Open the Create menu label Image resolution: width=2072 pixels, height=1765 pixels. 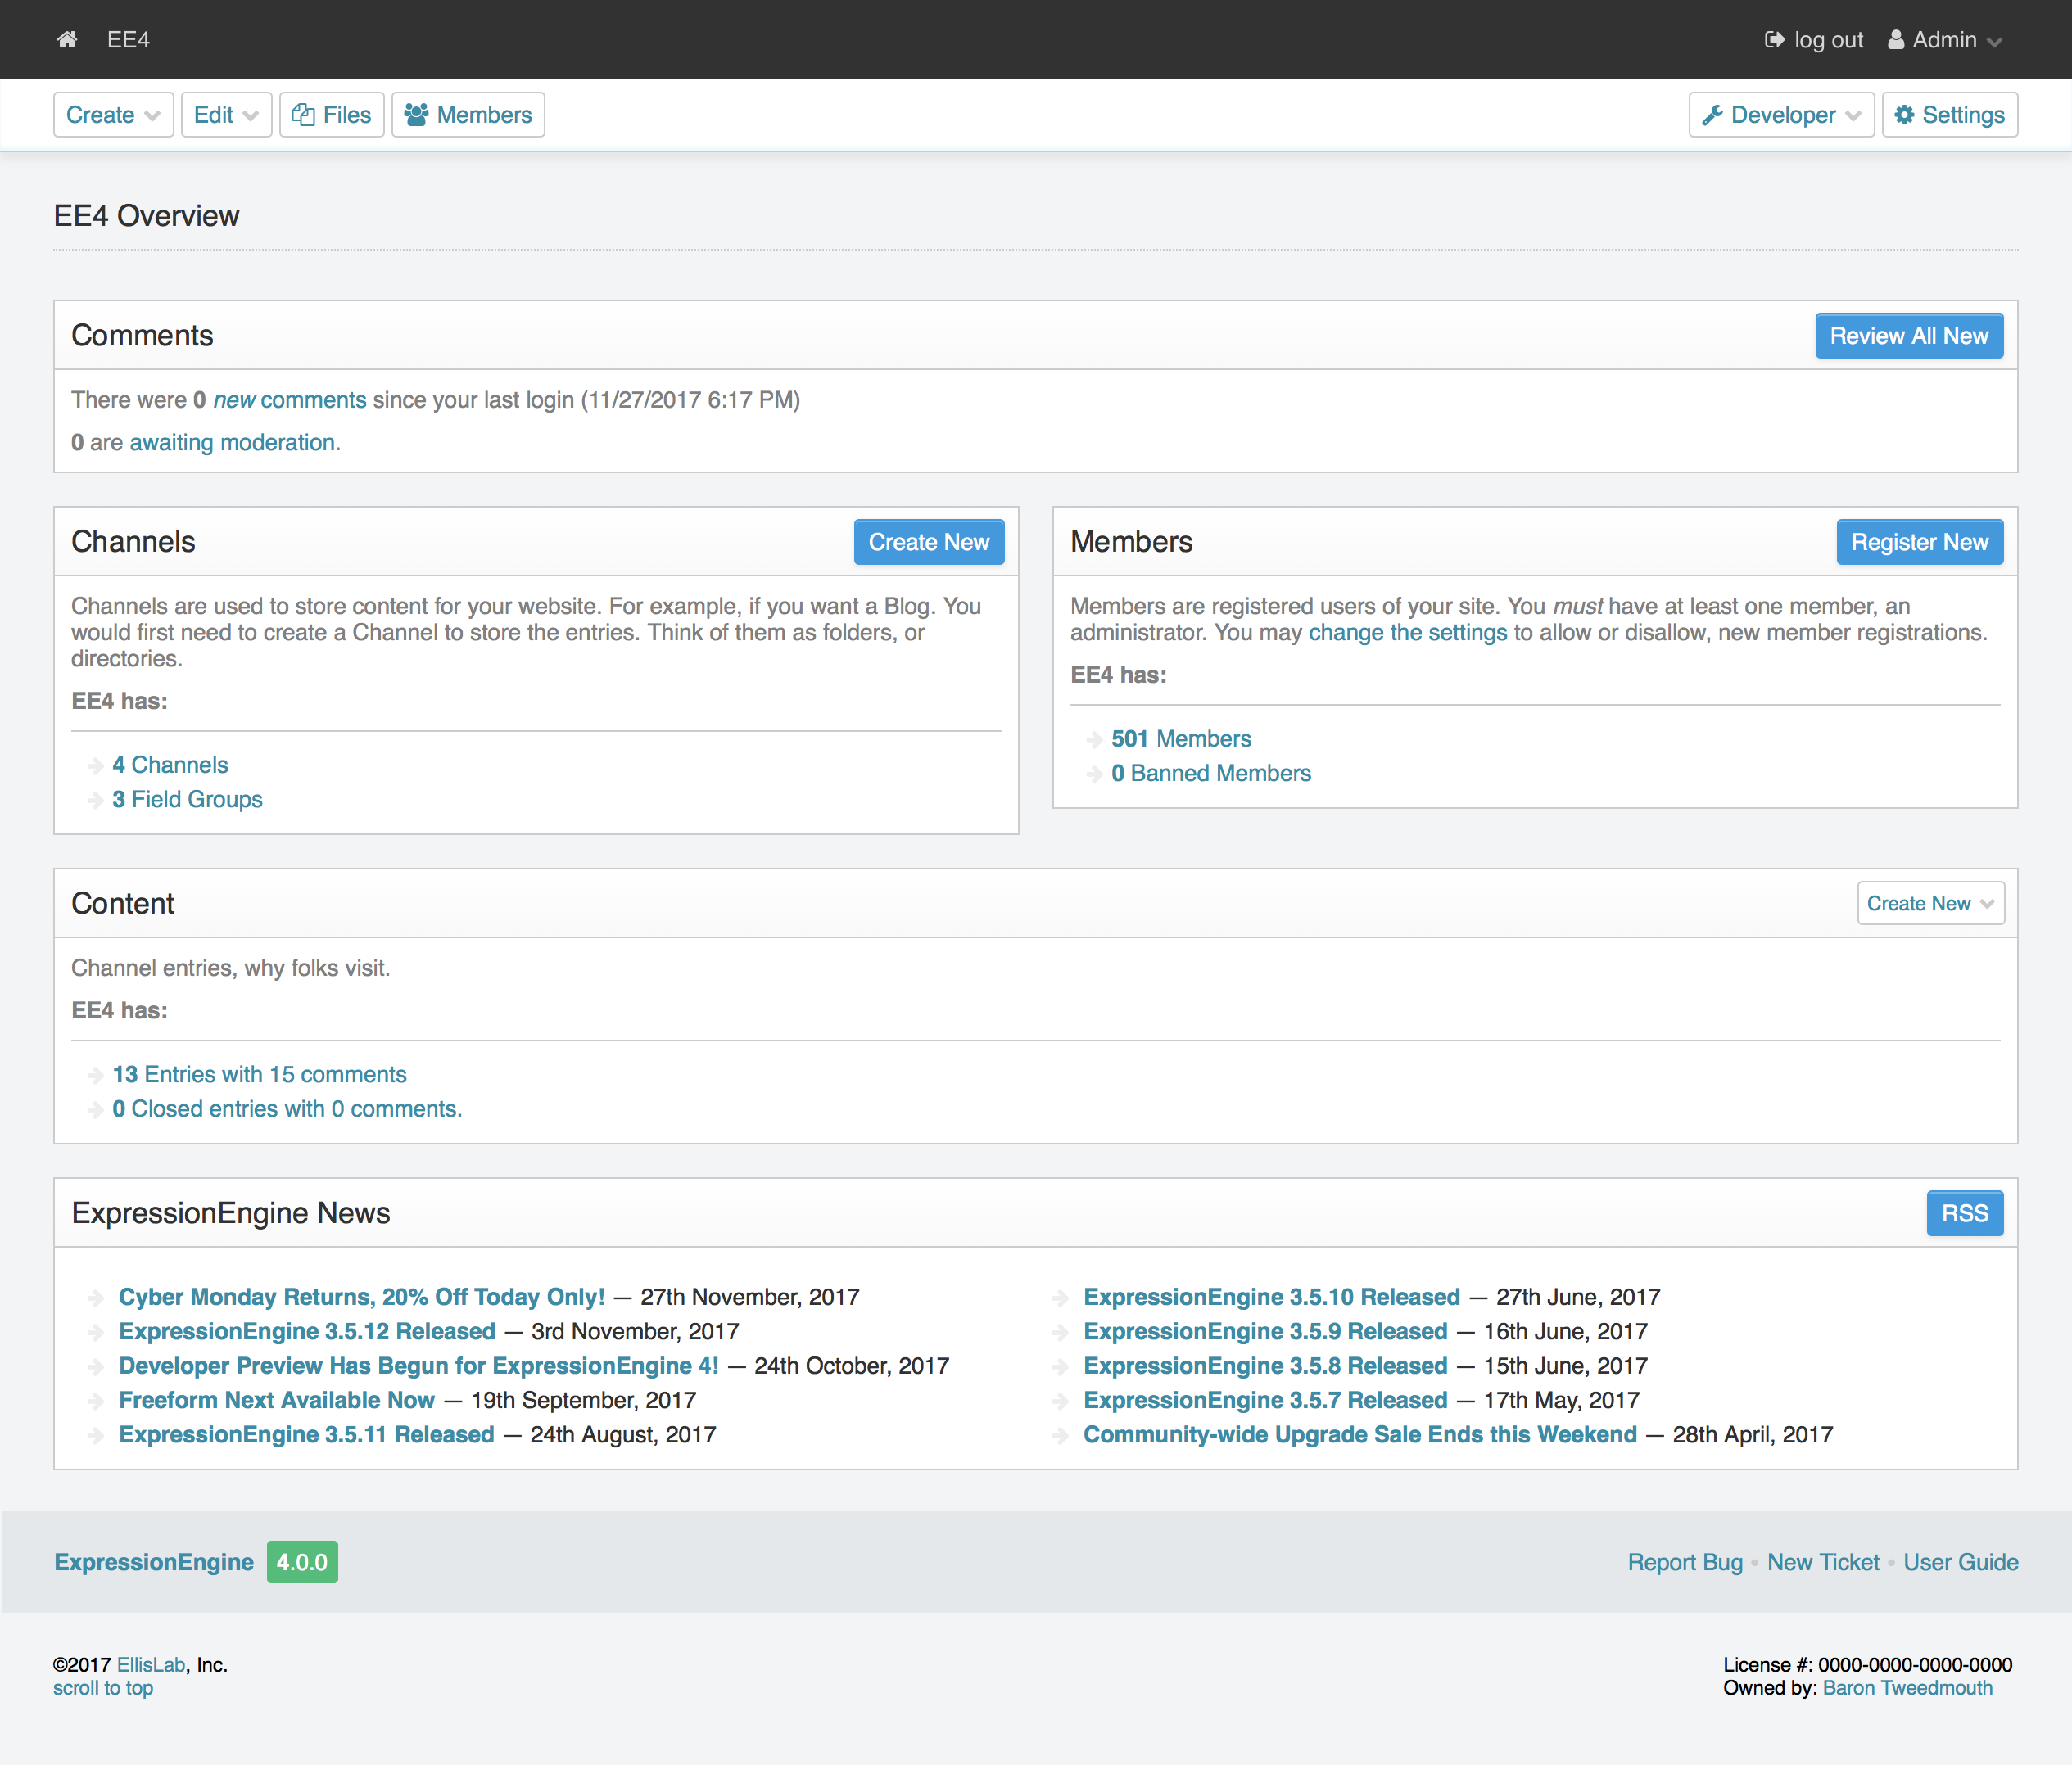click(x=100, y=115)
